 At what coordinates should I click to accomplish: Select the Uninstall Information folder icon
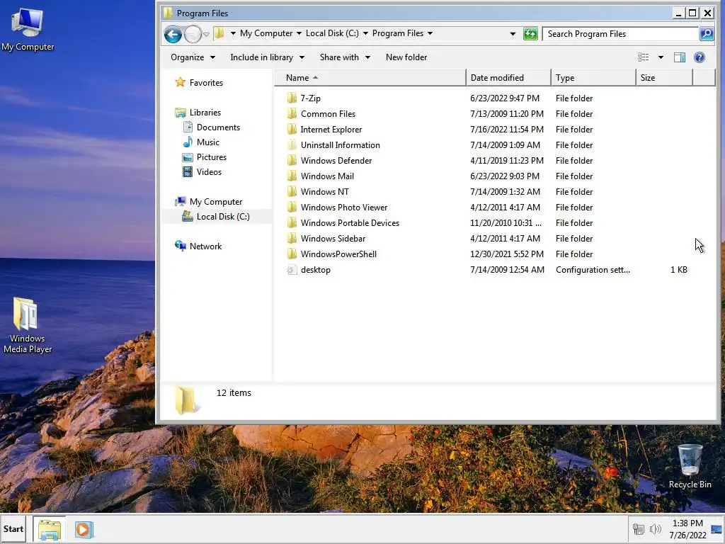pyautogui.click(x=292, y=144)
